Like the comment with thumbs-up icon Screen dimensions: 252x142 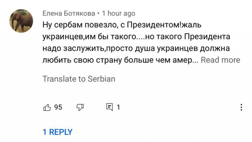click(47, 107)
